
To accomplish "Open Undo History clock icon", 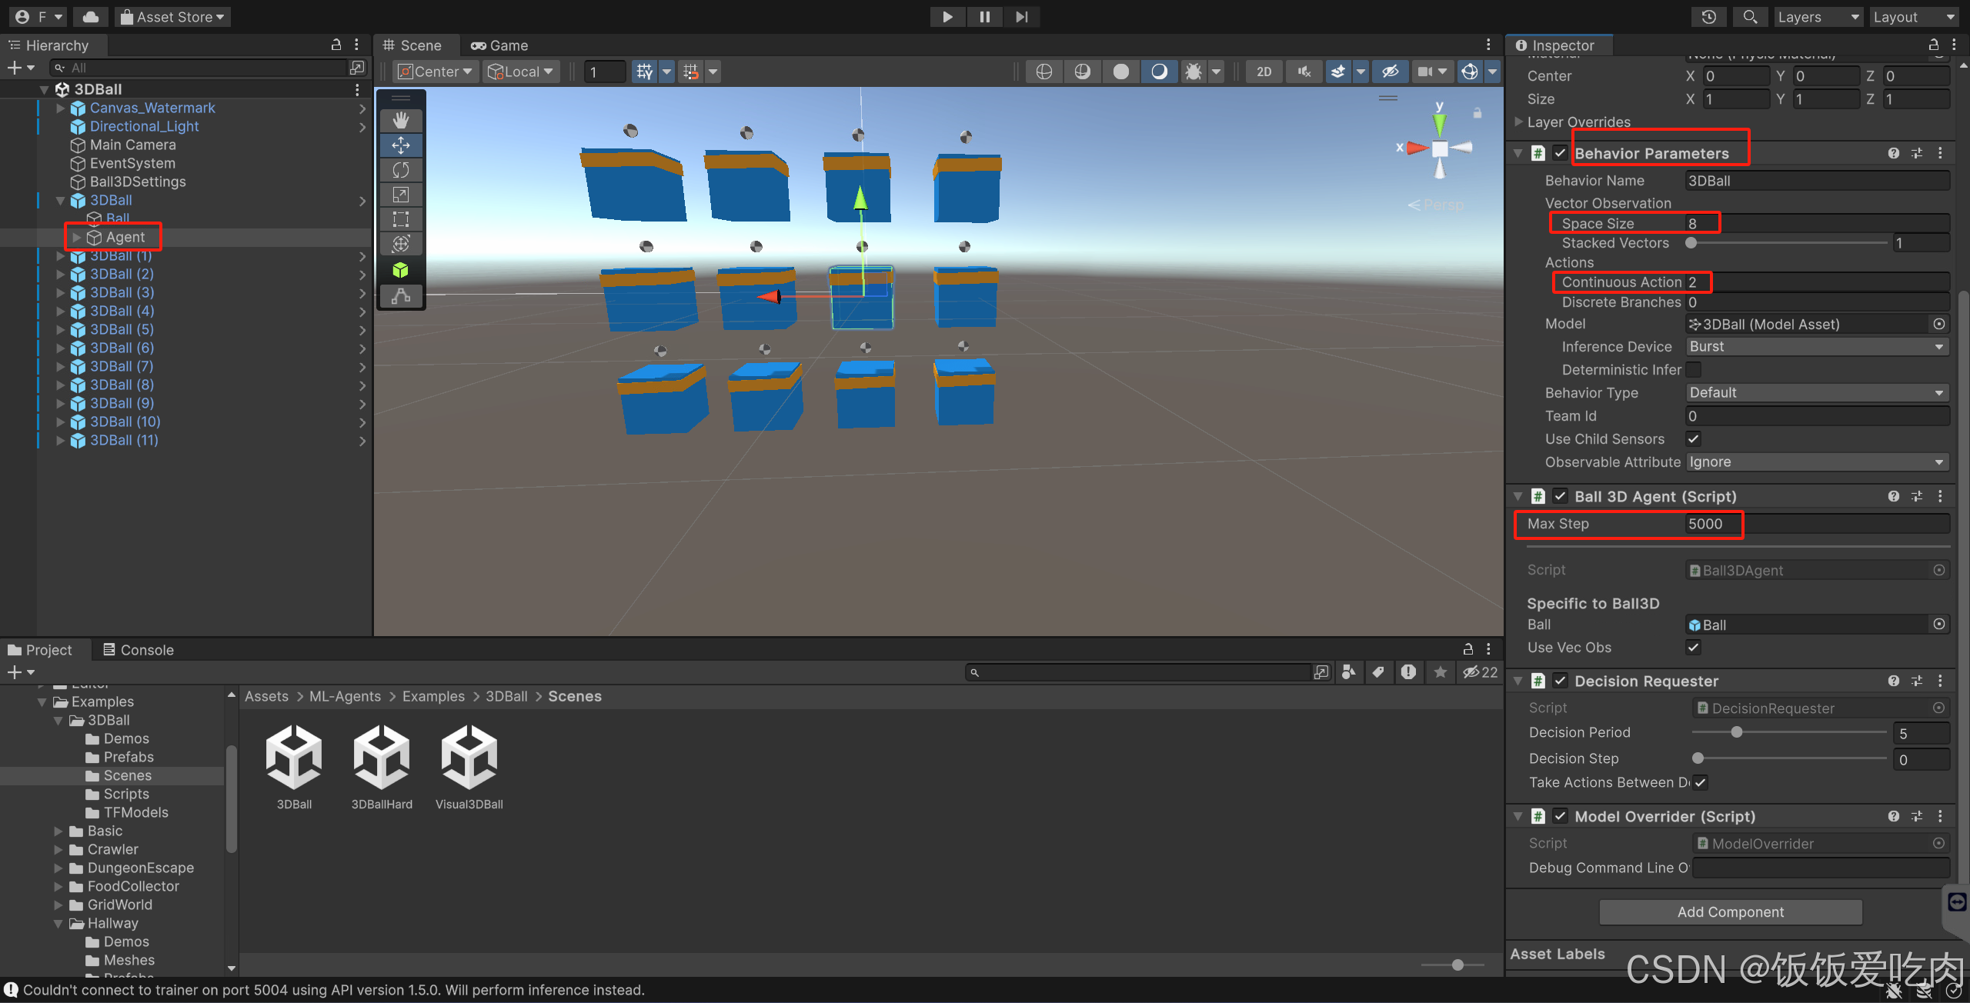I will (x=1708, y=16).
